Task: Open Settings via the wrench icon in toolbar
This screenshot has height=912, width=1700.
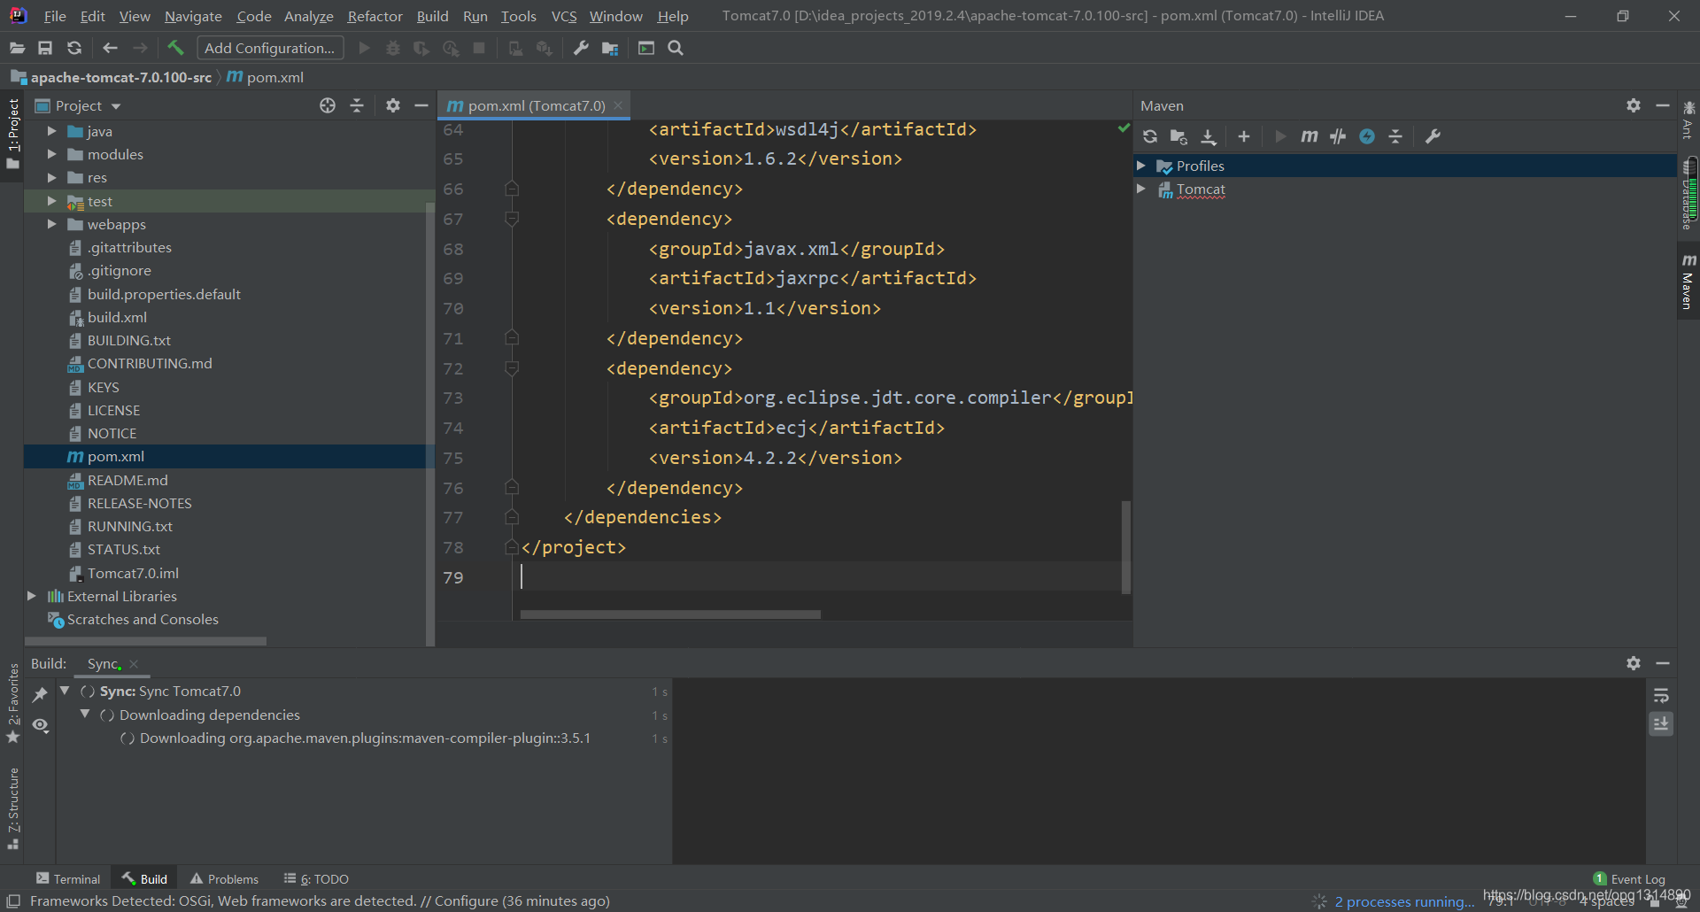Action: [x=581, y=48]
